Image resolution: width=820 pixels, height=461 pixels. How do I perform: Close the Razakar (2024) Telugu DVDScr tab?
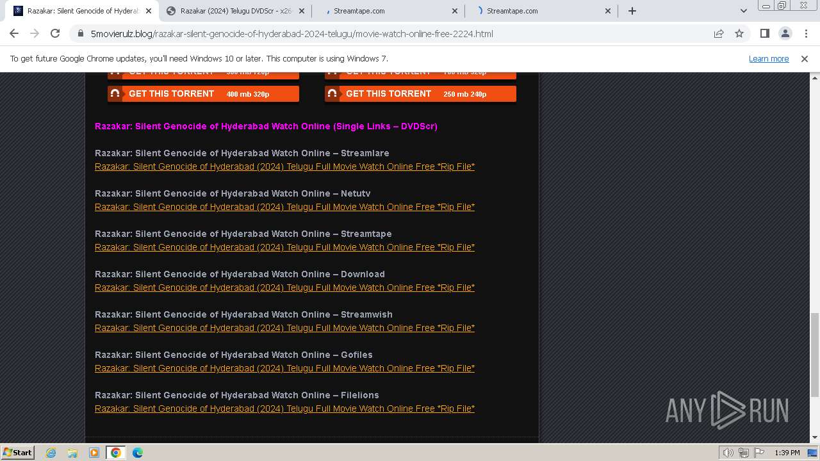(x=302, y=11)
